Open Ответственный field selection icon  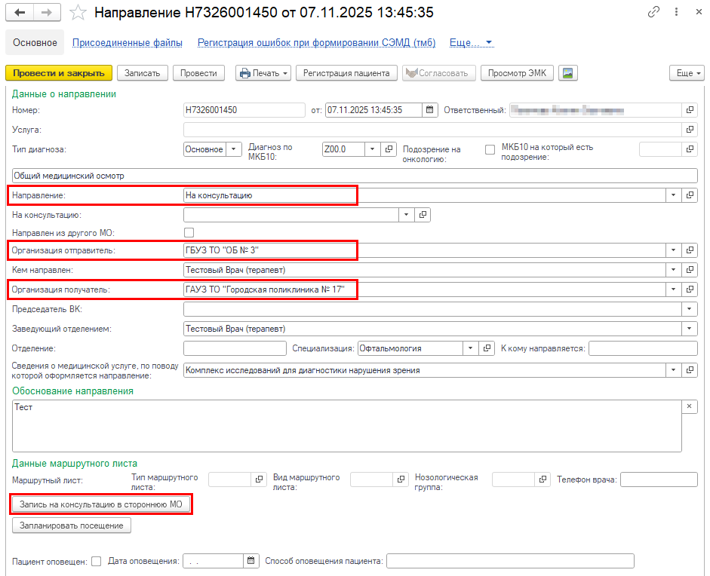[x=690, y=110]
